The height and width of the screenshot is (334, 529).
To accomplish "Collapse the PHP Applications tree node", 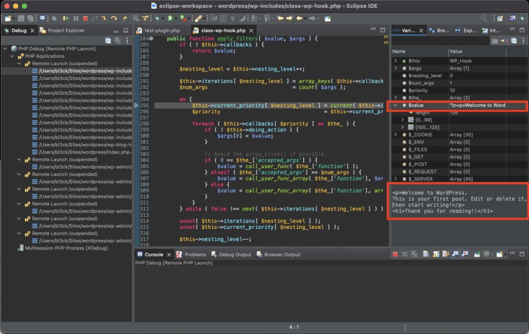I will (x=12, y=56).
